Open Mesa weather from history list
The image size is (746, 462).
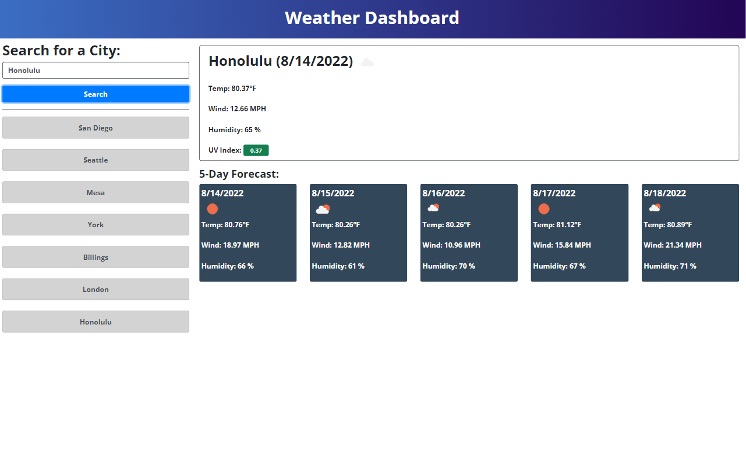pyautogui.click(x=96, y=192)
